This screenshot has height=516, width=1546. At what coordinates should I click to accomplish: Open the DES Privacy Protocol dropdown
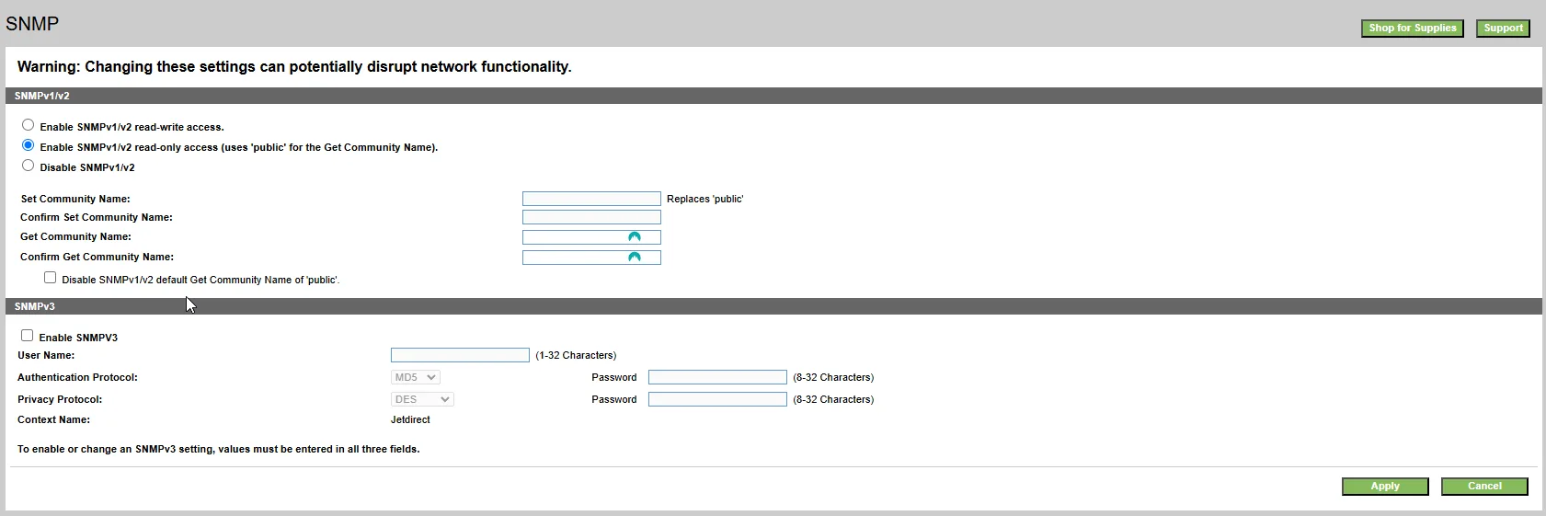(422, 399)
